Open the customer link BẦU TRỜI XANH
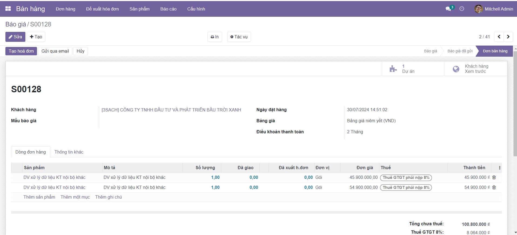The height and width of the screenshot is (235, 517). (171, 110)
